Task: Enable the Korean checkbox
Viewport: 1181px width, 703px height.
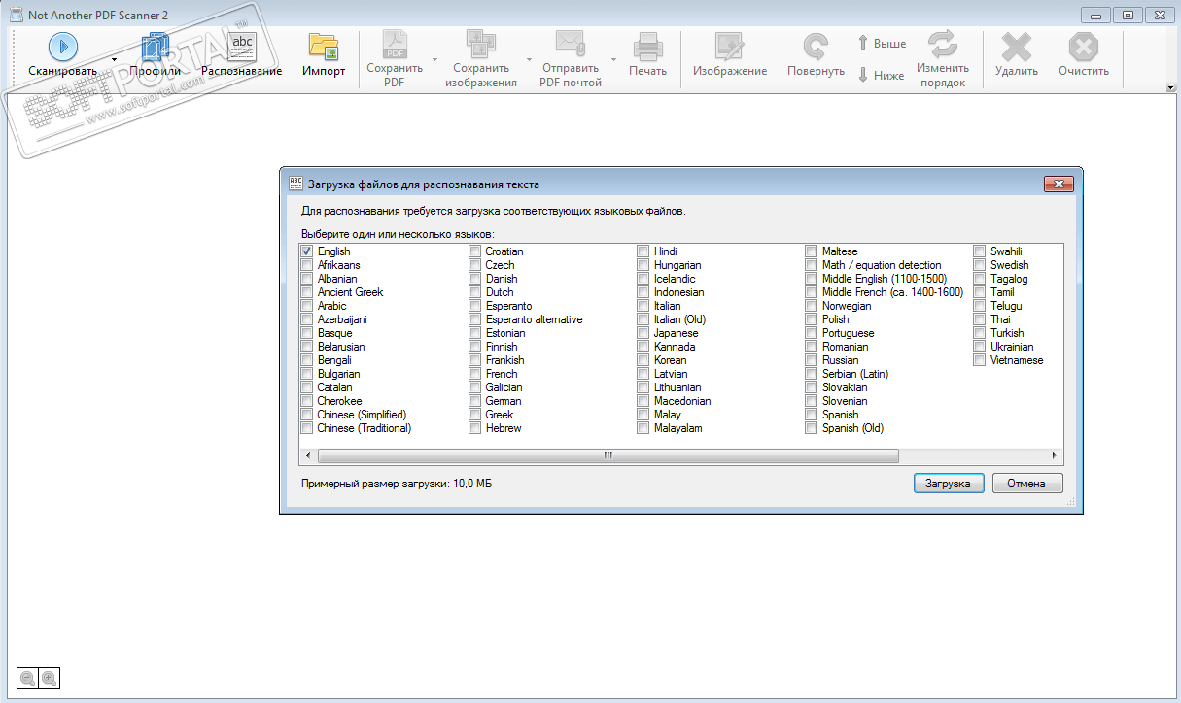Action: pos(643,360)
